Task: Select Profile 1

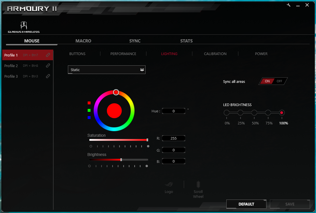Action: pos(28,55)
